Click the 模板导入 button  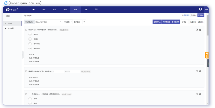[x=157, y=22]
